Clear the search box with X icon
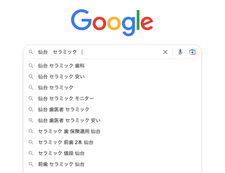 (x=165, y=52)
